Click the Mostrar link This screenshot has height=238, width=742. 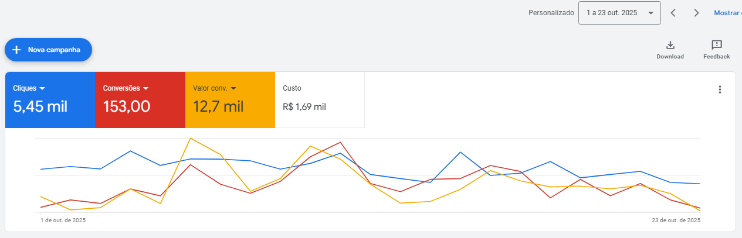point(728,13)
